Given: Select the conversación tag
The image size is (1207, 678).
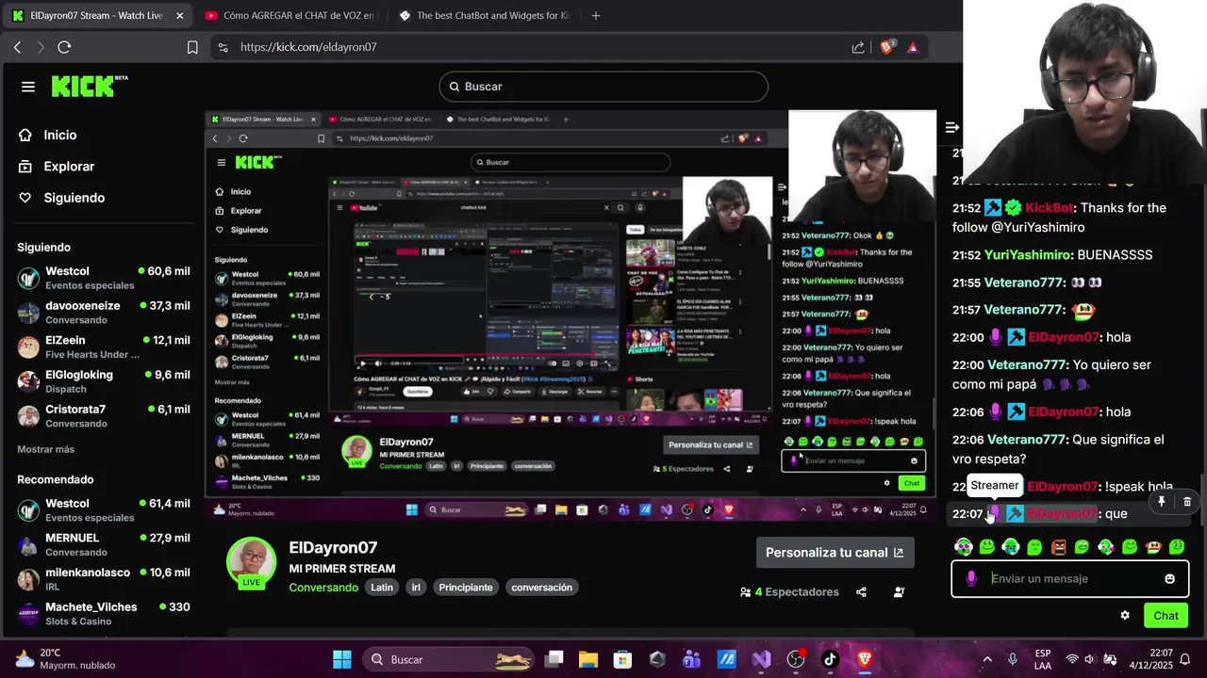Looking at the screenshot, I should click(x=541, y=588).
